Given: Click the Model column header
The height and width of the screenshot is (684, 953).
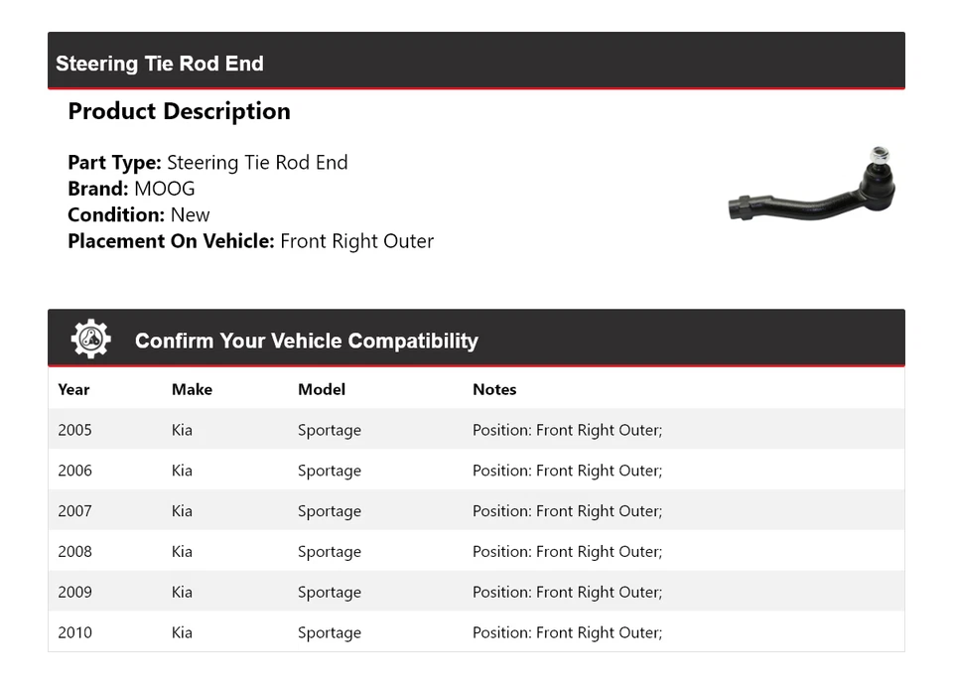Looking at the screenshot, I should [x=322, y=389].
